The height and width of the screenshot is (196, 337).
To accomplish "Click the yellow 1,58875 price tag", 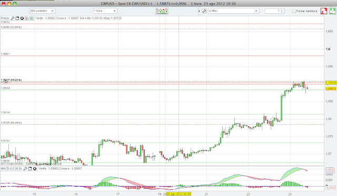I will pyautogui.click(x=331, y=89).
